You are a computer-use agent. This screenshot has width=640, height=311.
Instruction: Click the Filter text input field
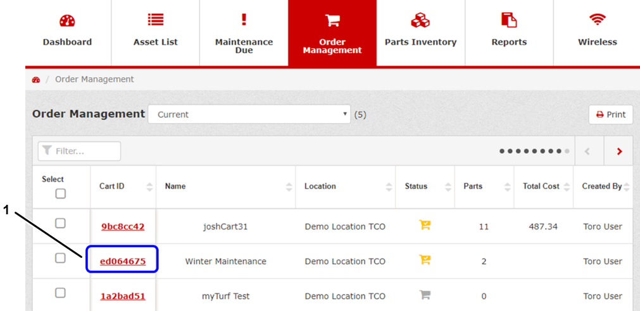(79, 152)
